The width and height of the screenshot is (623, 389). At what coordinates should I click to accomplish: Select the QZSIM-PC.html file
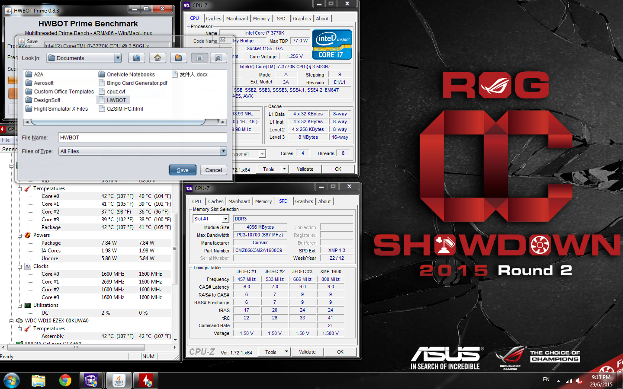pyautogui.click(x=121, y=109)
